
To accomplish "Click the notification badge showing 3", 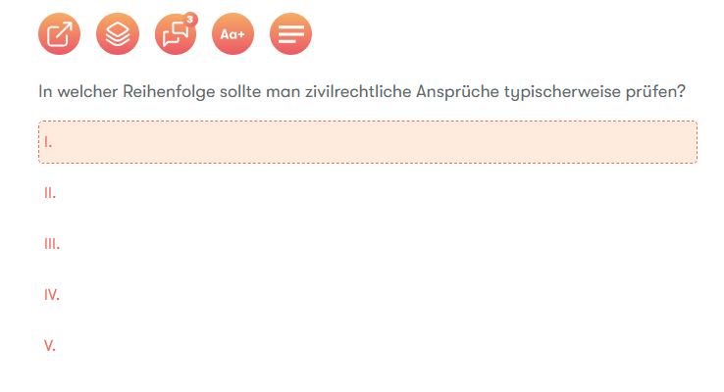I will [189, 20].
